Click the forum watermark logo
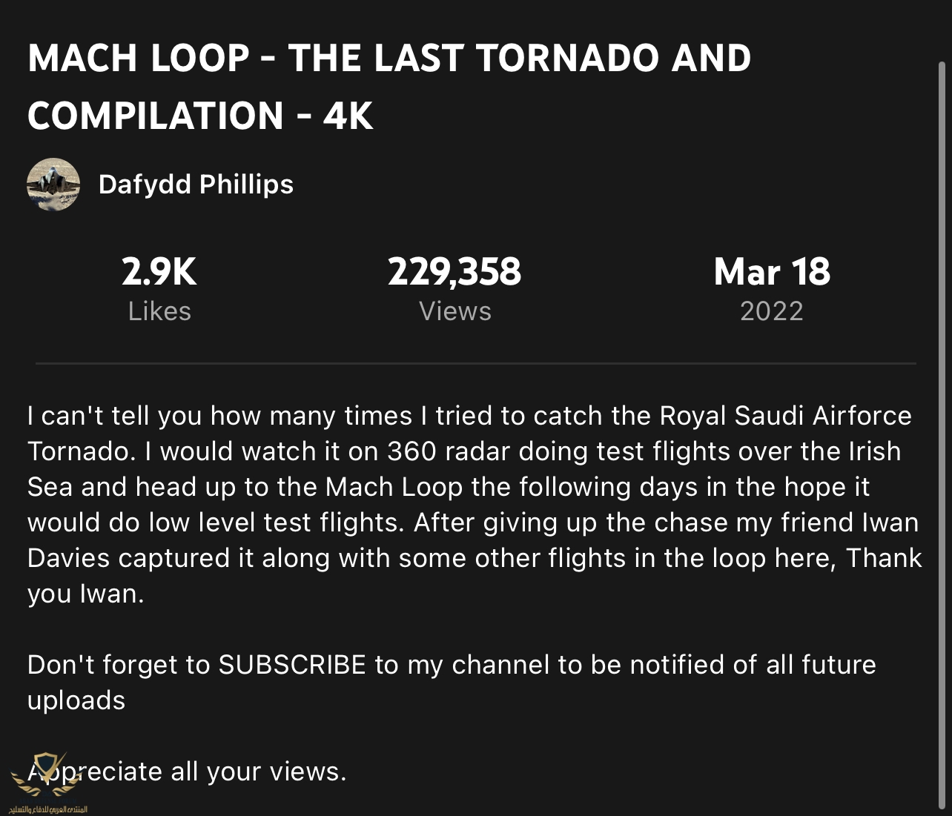This screenshot has height=816, width=952. coord(44,775)
